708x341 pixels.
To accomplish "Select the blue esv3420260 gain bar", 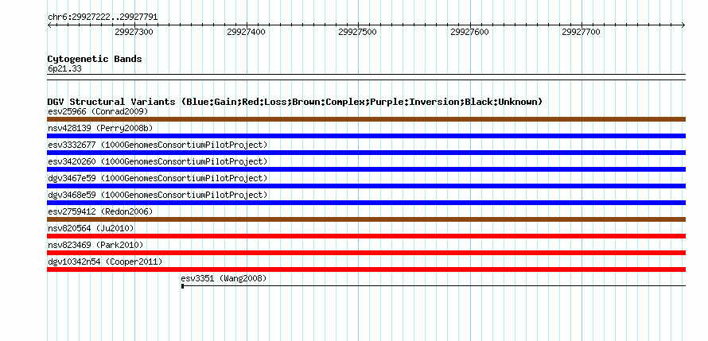I will (366, 169).
